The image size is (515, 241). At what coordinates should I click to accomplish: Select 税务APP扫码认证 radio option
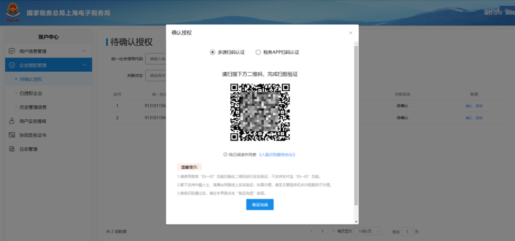coord(258,52)
